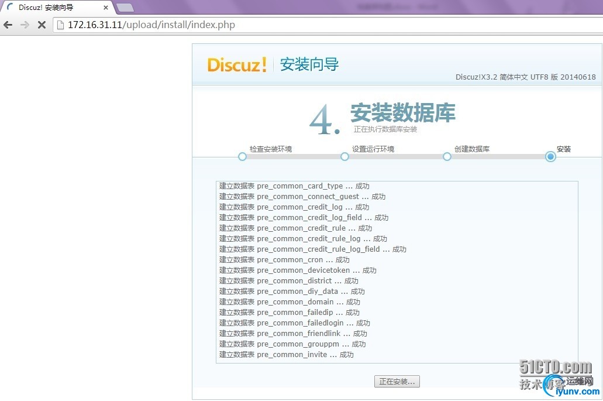Click the pre_common_domain log line
This screenshot has width=603, height=401.
tap(290, 302)
